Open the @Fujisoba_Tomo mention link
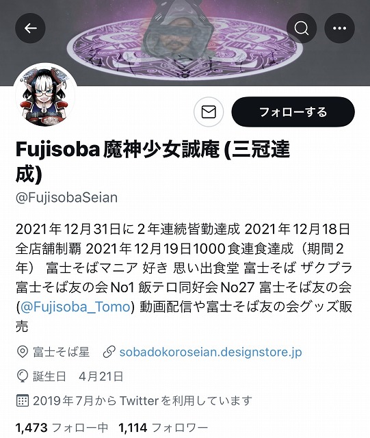This screenshot has width=370, height=438. [x=75, y=307]
